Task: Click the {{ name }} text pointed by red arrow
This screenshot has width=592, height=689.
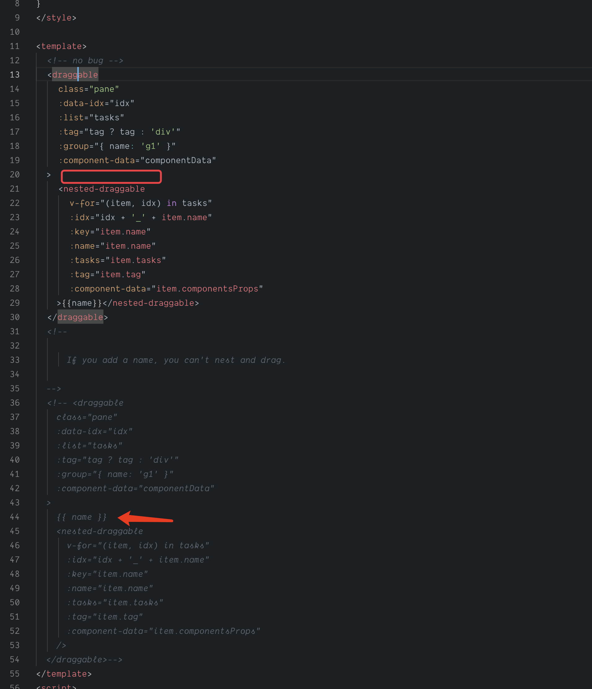Action: [81, 517]
